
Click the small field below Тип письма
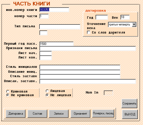pos(43,33)
